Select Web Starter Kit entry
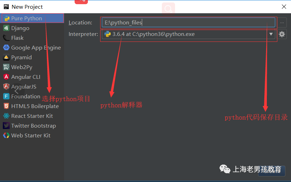The width and height of the screenshot is (291, 182). tap(32, 135)
